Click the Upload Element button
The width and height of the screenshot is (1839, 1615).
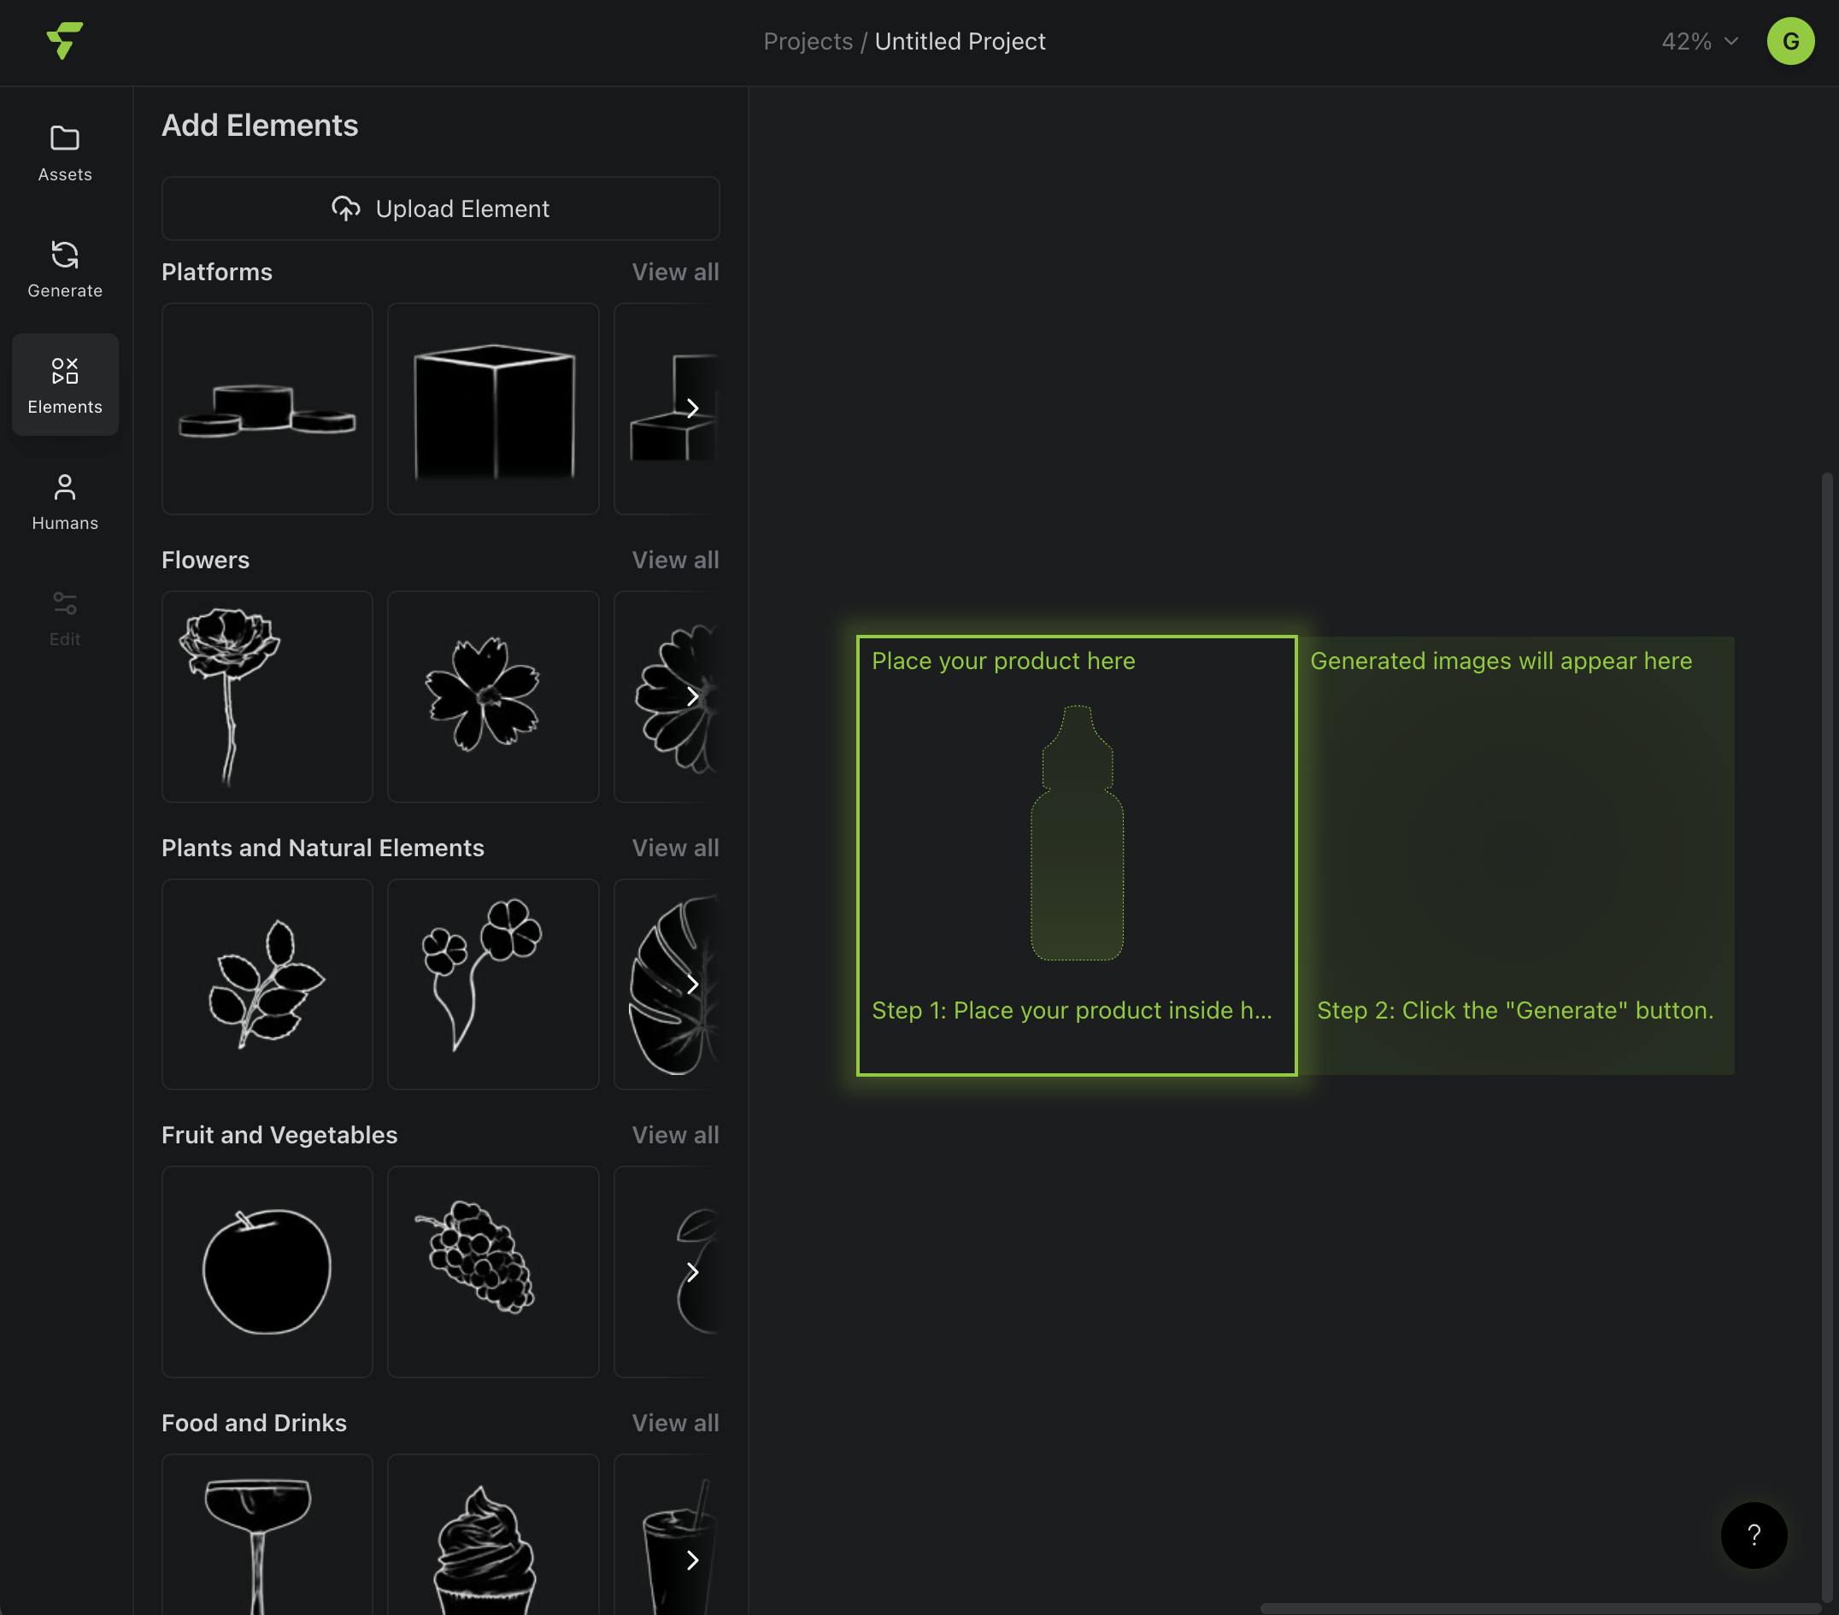click(x=440, y=208)
